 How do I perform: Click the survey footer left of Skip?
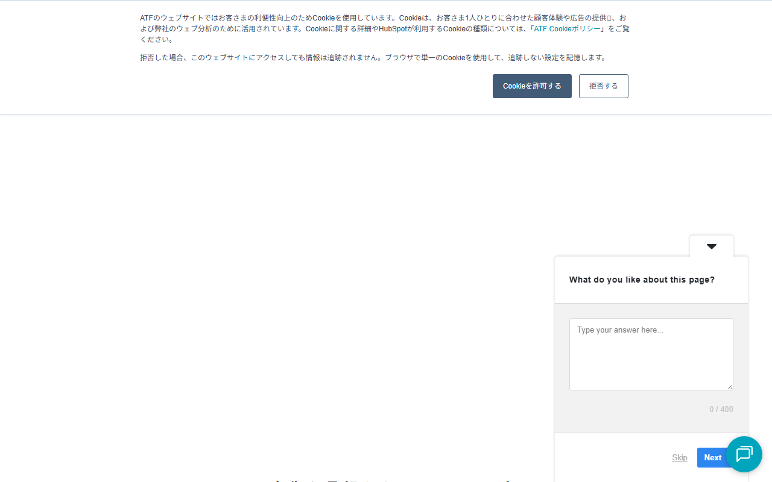coord(609,458)
